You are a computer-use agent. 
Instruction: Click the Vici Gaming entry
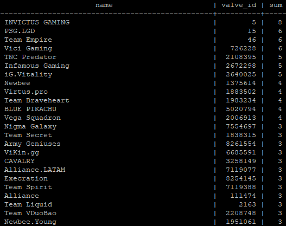pos(28,48)
